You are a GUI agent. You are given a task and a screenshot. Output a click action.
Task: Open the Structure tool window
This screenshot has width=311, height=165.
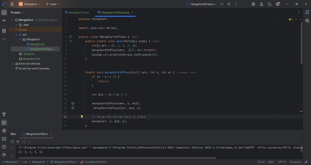(4, 31)
